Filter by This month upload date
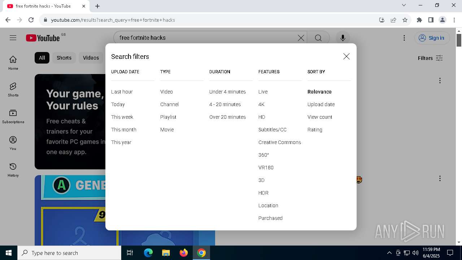This screenshot has height=260, width=462. pos(124,130)
